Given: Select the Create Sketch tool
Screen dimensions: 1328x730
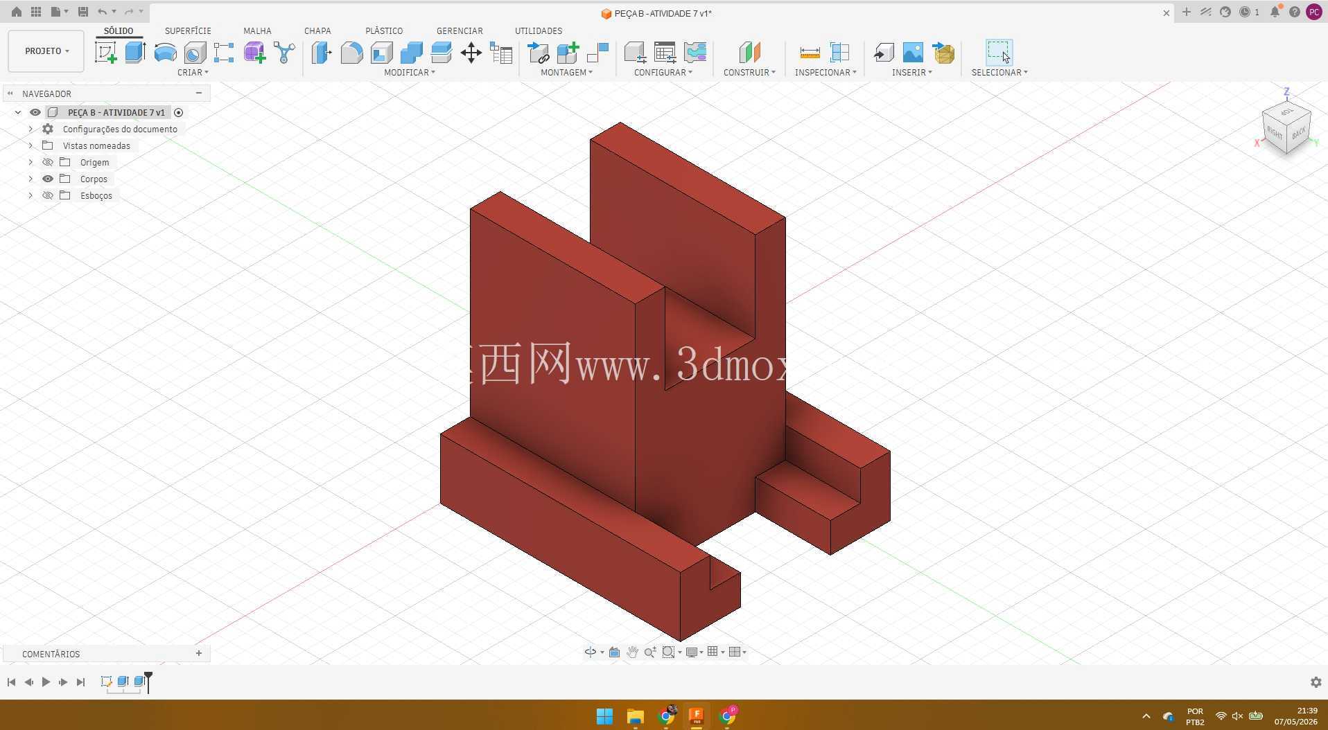Looking at the screenshot, I should pyautogui.click(x=105, y=53).
